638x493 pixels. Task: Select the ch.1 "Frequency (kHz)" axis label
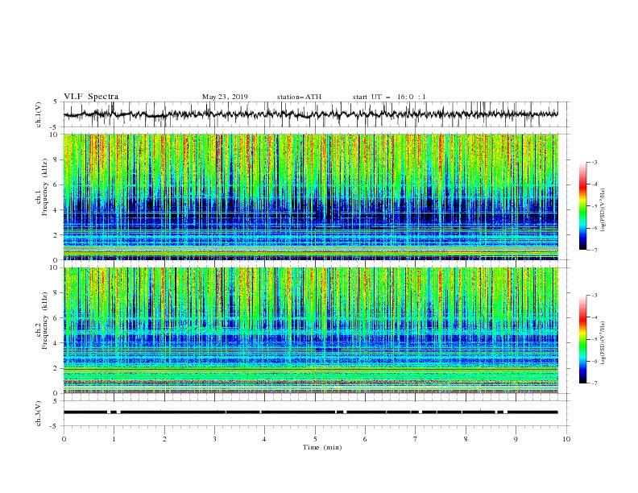click(45, 188)
